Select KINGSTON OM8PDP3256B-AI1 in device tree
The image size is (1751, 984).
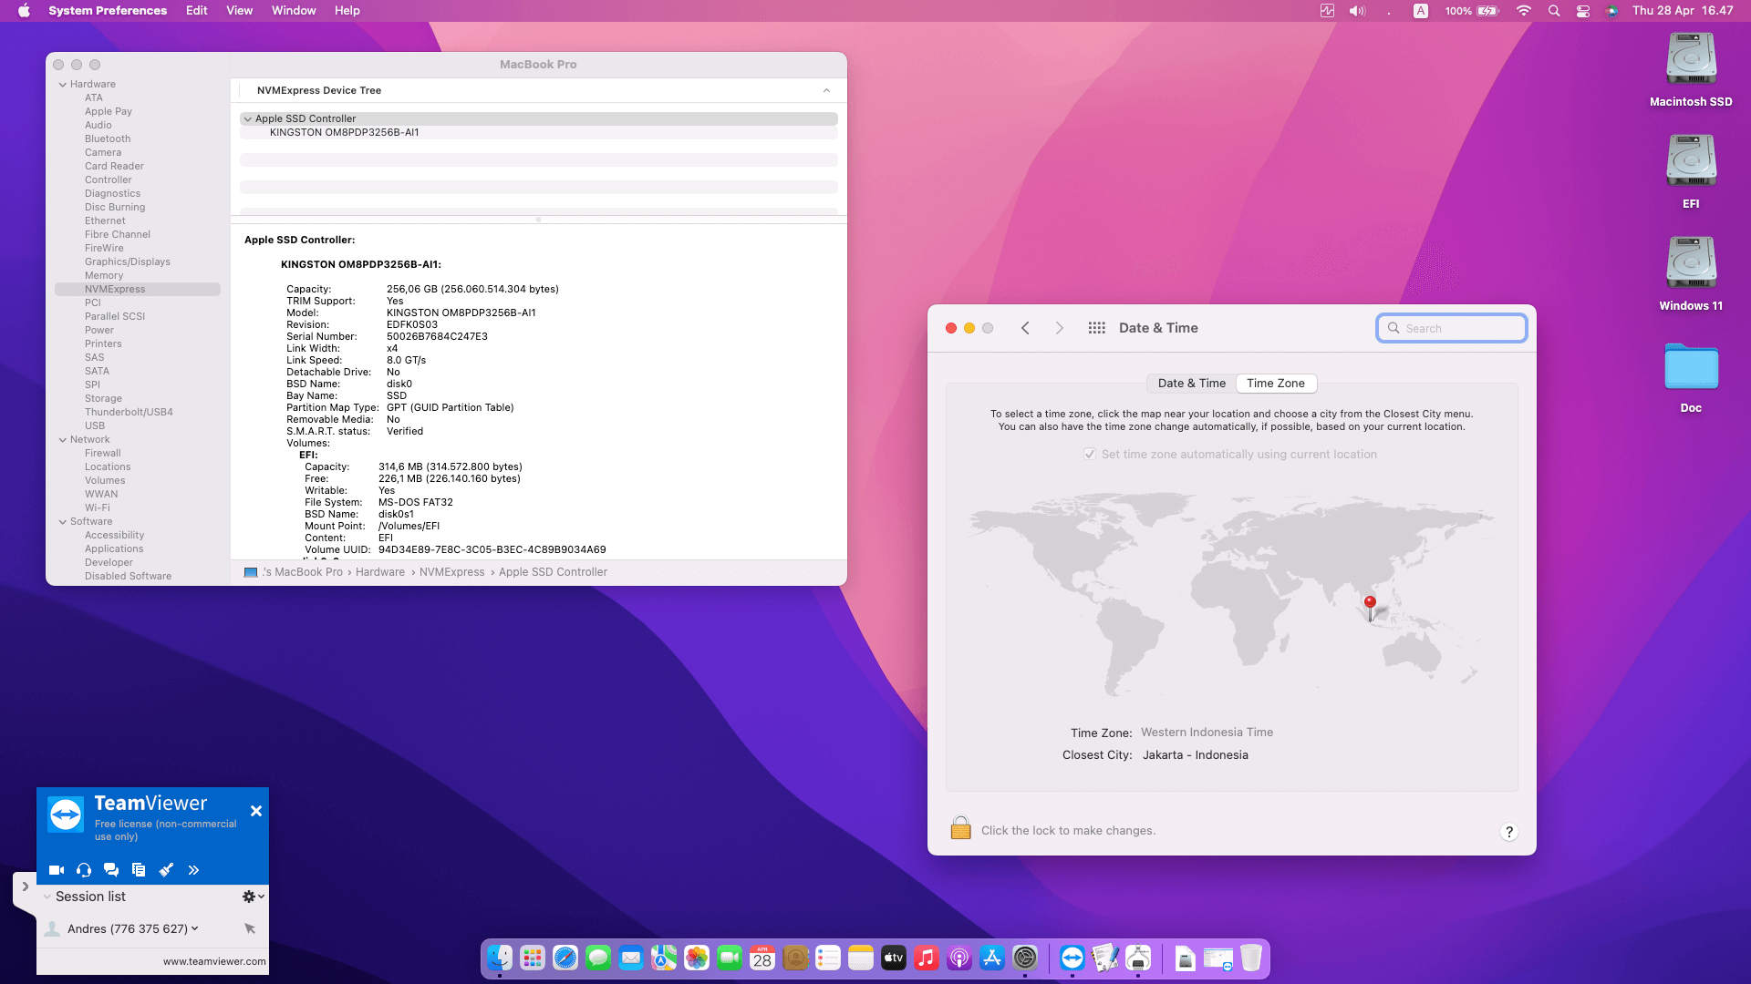coord(539,133)
